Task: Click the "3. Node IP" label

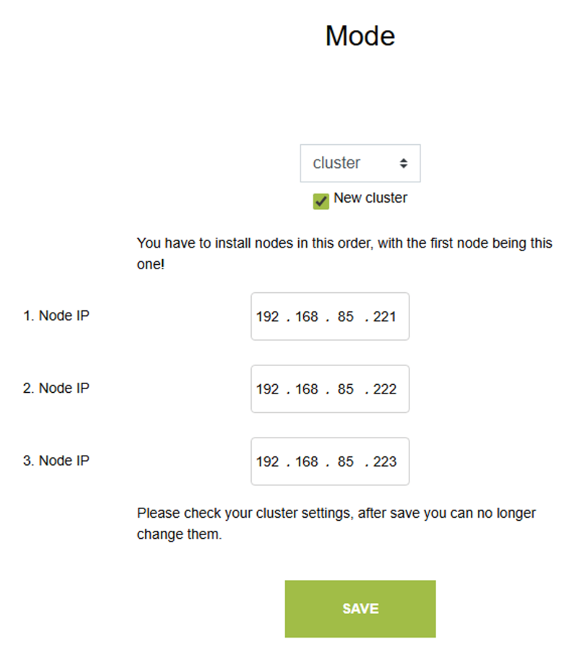Action: click(57, 461)
